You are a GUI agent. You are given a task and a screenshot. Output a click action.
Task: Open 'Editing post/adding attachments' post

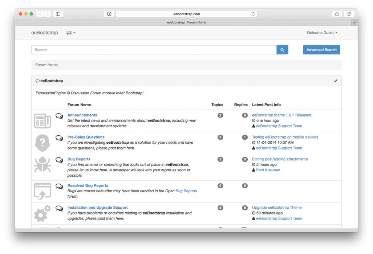pos(280,159)
